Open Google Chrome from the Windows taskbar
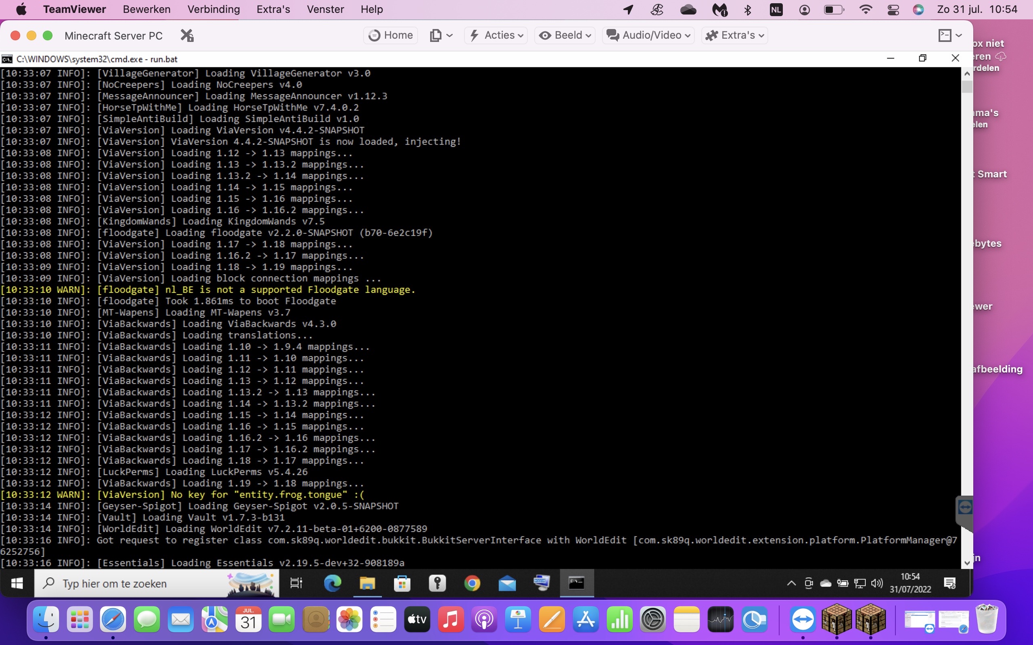1033x645 pixels. pyautogui.click(x=472, y=583)
